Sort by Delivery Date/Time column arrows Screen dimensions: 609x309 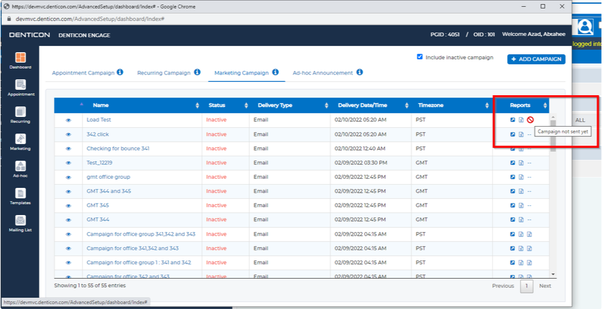[406, 105]
